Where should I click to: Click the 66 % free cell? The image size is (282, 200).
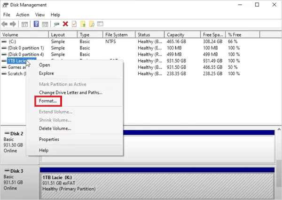tap(233, 41)
